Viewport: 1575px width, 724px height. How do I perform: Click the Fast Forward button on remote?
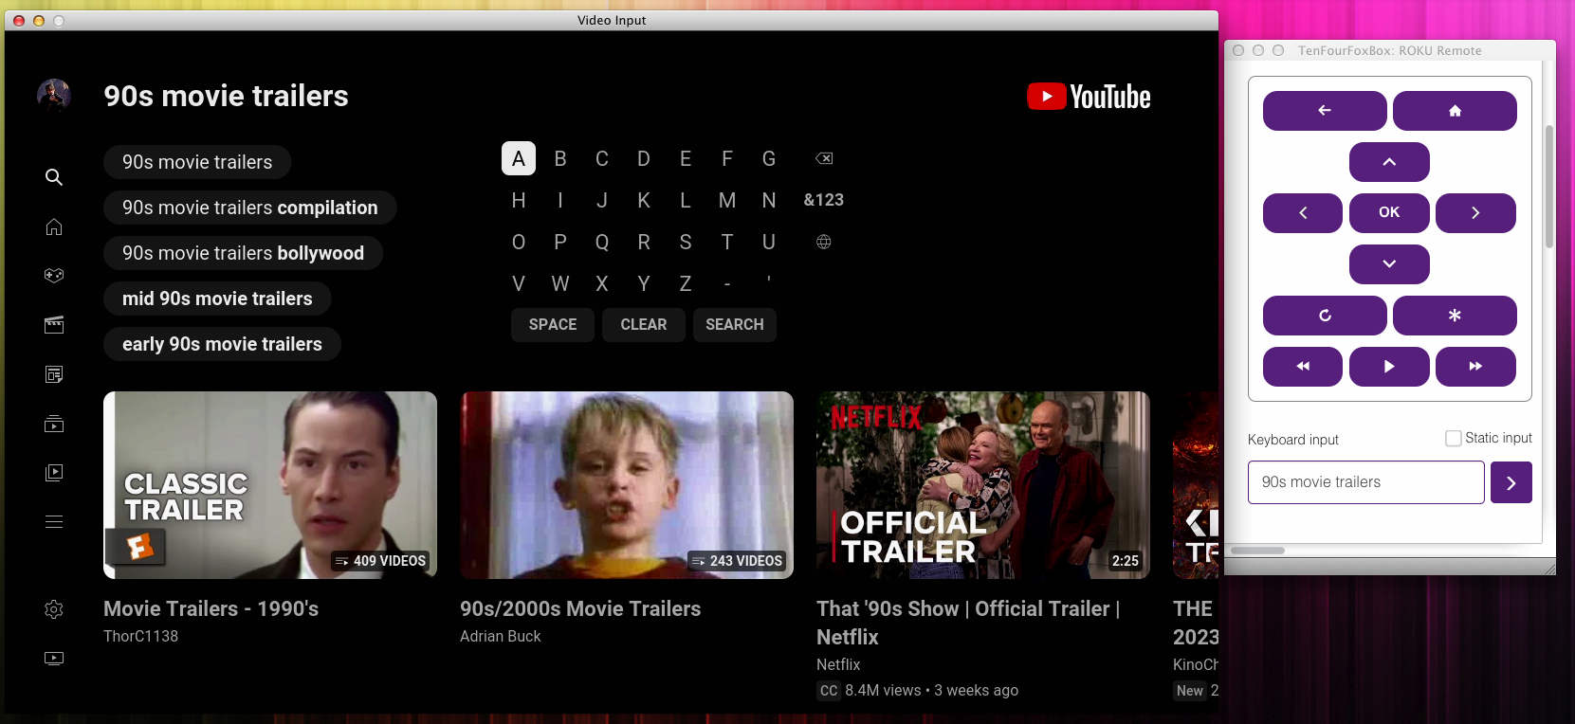[1475, 367]
